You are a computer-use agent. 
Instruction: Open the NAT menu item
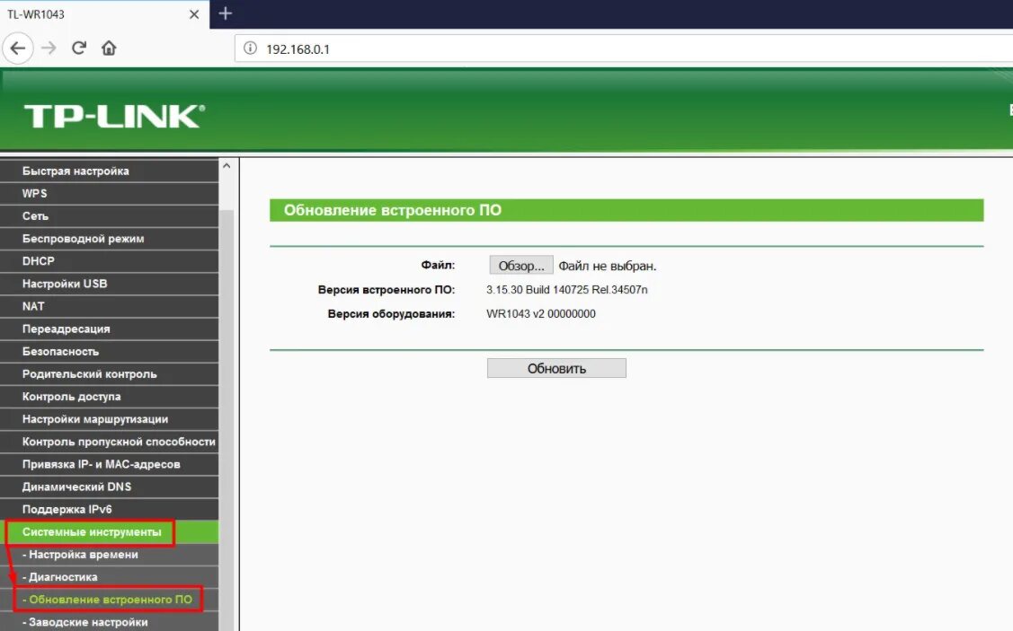[x=109, y=306]
